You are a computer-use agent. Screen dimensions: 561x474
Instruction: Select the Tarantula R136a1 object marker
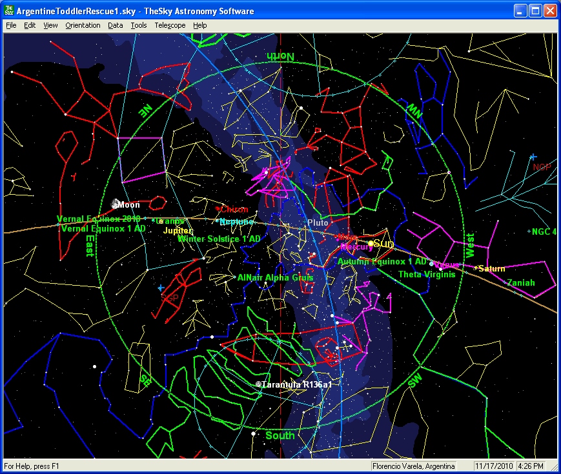[259, 384]
